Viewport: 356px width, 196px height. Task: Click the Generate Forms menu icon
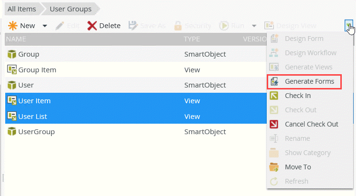point(274,81)
